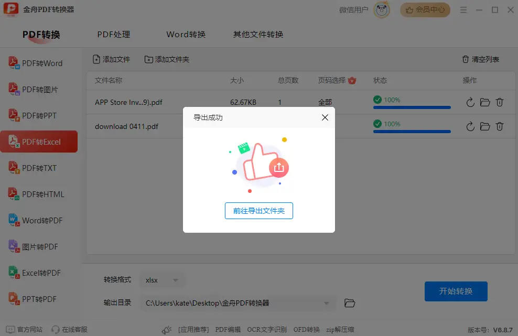Open the xlsx conversion format dropdown
This screenshot has height=336, width=518.
(162, 280)
